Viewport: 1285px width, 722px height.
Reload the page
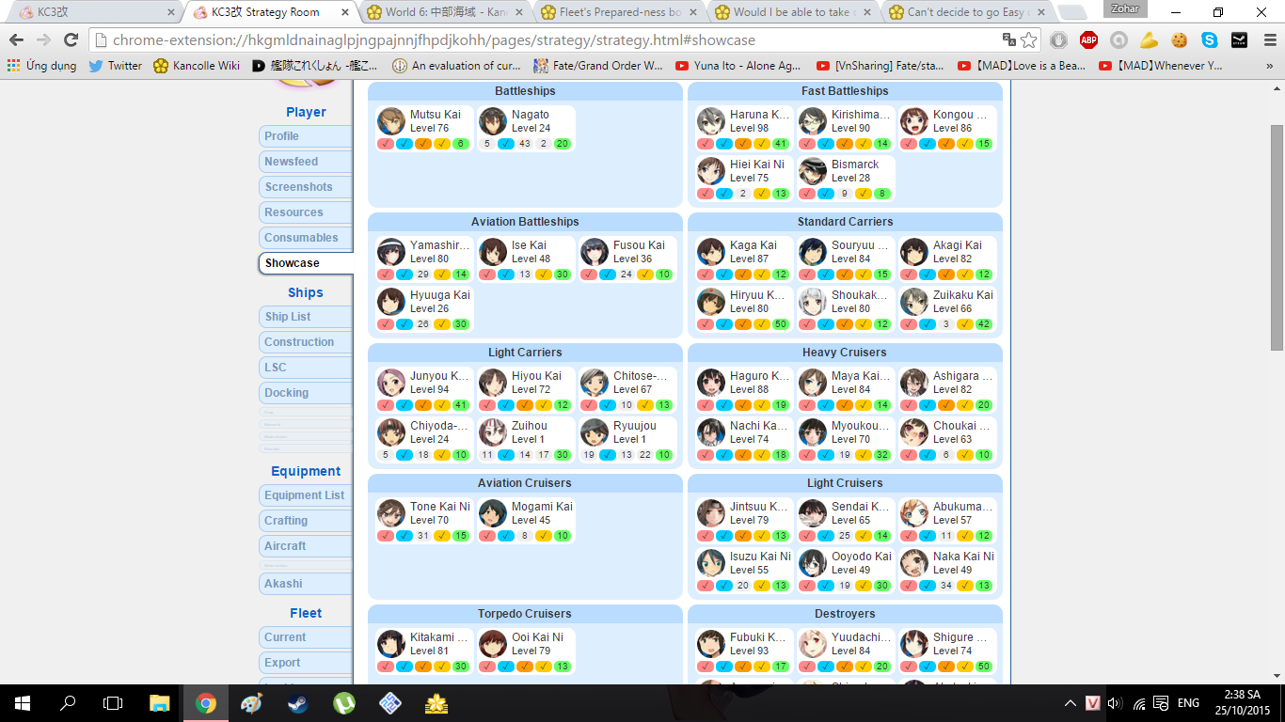[x=71, y=40]
